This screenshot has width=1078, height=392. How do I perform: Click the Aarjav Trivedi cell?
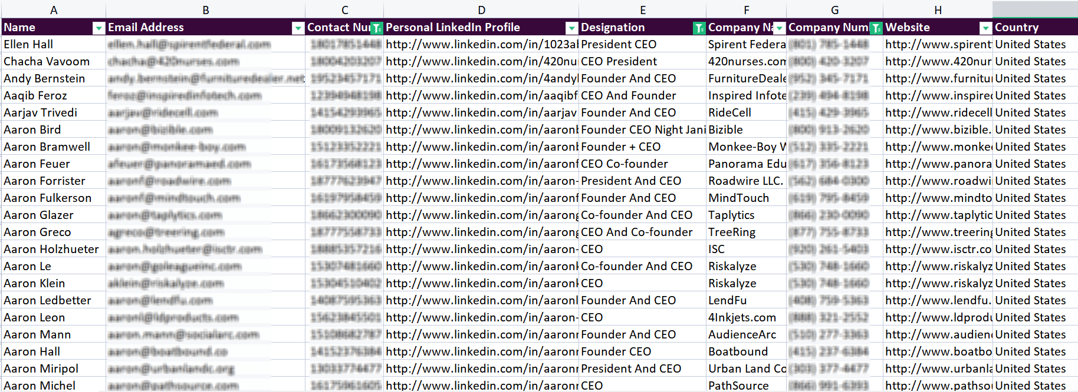[54, 112]
